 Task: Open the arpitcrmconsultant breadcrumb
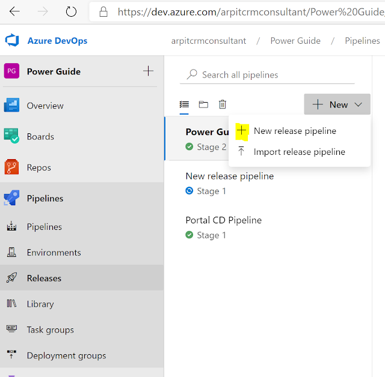[x=209, y=41]
